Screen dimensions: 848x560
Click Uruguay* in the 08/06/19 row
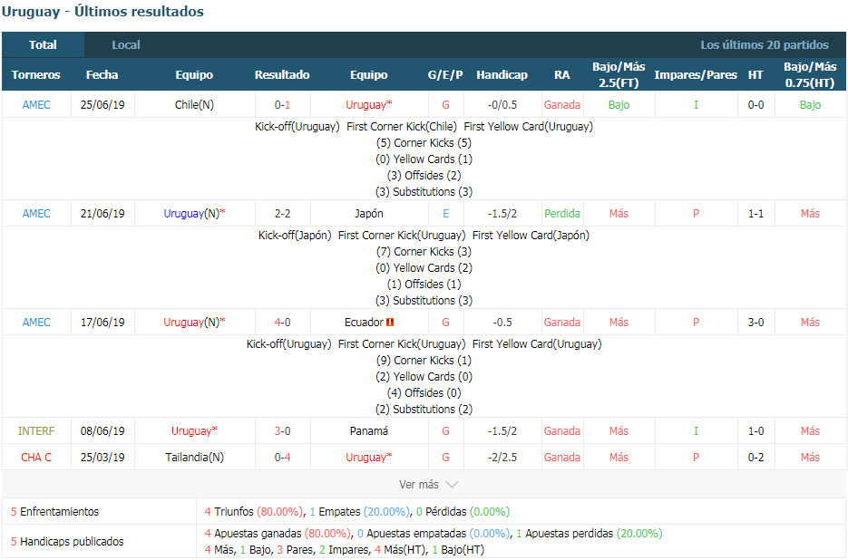[194, 430]
